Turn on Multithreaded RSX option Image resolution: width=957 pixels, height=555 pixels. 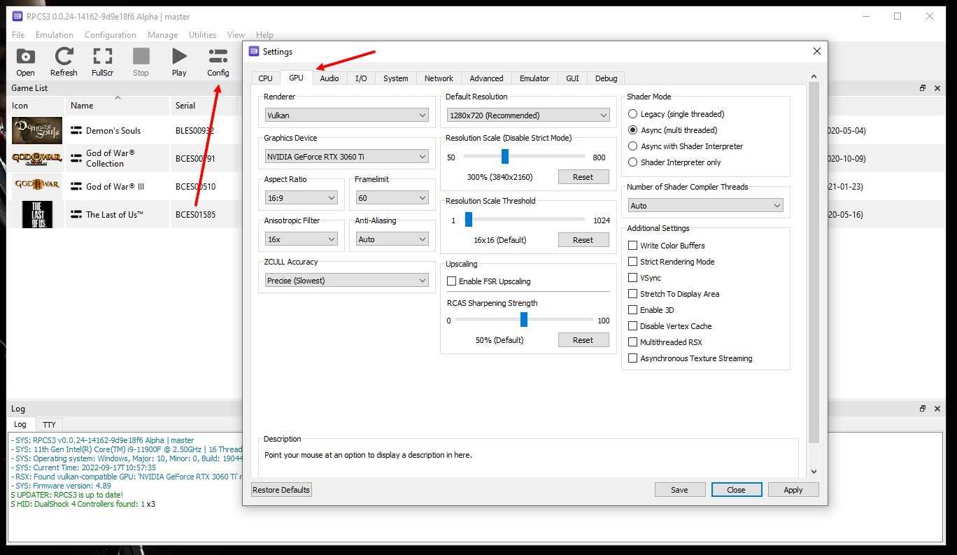pos(633,342)
